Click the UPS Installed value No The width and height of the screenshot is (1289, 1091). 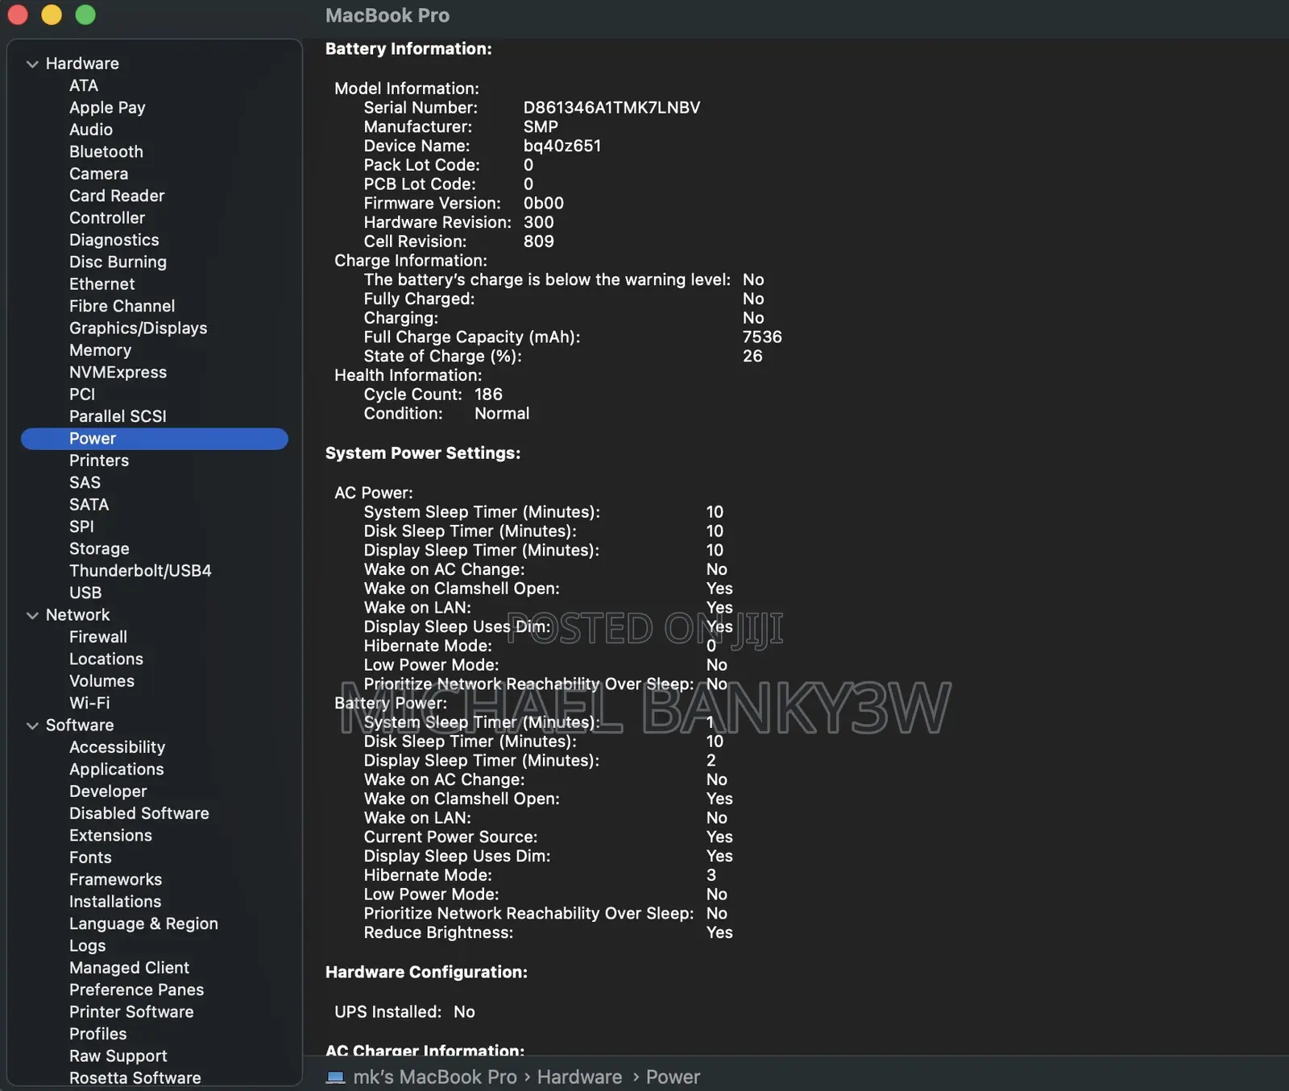(464, 1011)
